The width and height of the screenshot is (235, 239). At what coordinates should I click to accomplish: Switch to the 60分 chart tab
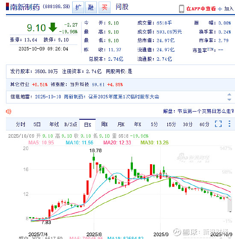click(204, 124)
